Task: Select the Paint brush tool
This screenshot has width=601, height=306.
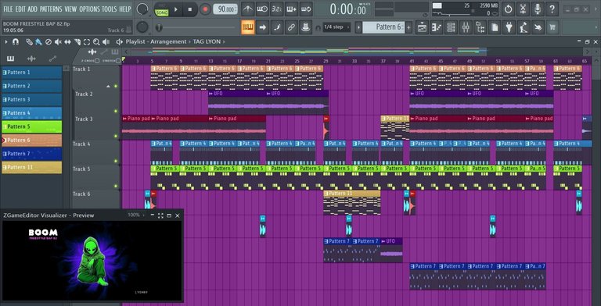Action: coord(38,41)
